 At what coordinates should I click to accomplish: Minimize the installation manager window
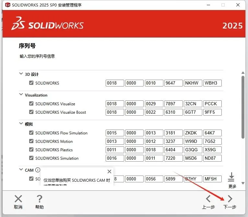208,5
